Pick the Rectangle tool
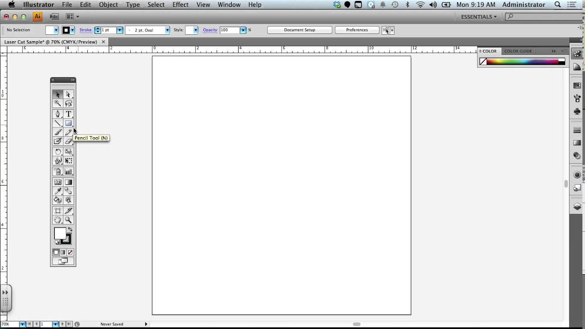The height and width of the screenshot is (329, 585). coord(69,123)
